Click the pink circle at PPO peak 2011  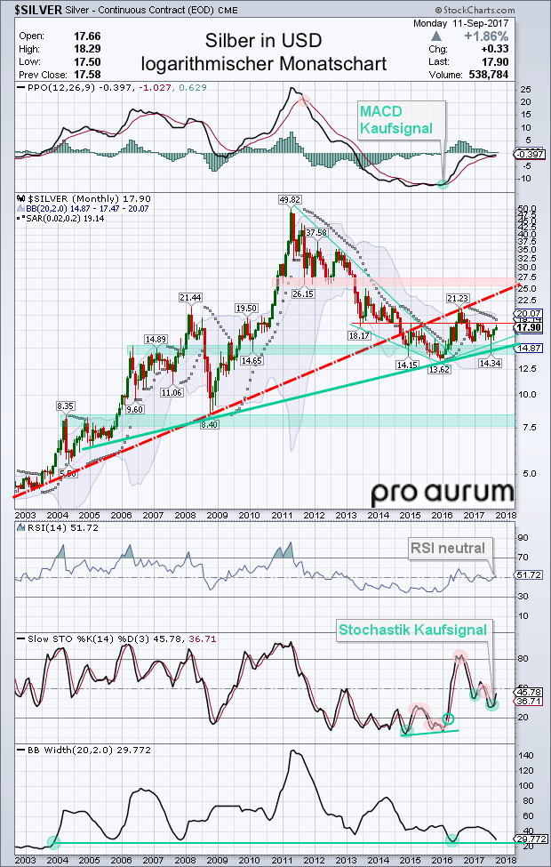point(303,100)
